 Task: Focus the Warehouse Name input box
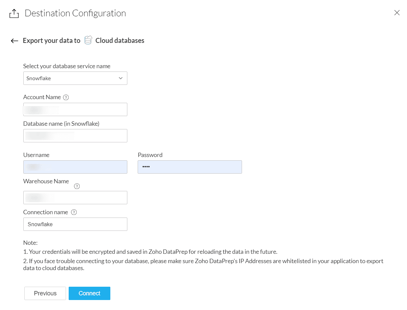[x=75, y=198]
